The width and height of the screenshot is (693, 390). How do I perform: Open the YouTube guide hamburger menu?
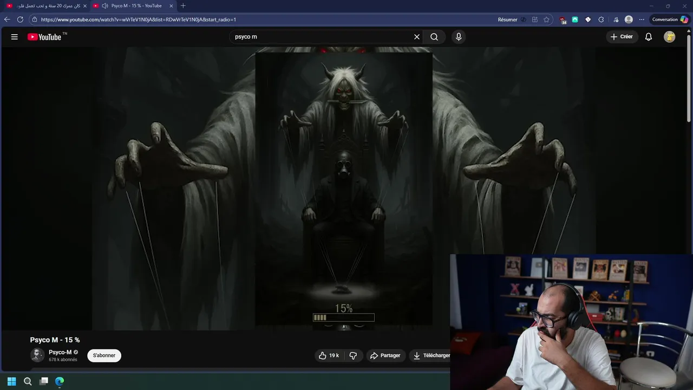coord(15,37)
